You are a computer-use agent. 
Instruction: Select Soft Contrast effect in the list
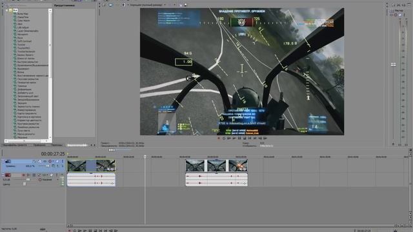(25, 41)
